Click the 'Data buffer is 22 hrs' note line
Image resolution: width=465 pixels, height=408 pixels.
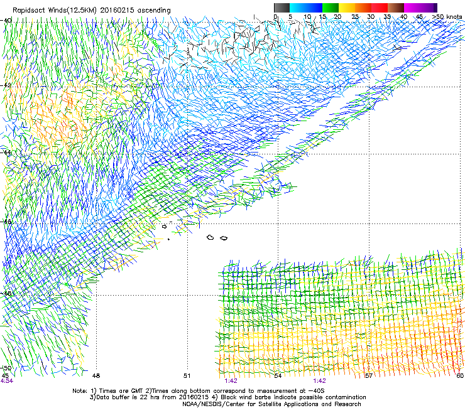pos(227,397)
